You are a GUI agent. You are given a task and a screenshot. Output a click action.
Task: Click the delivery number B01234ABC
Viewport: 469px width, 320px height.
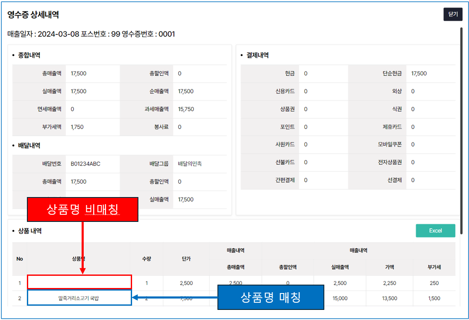click(85, 164)
